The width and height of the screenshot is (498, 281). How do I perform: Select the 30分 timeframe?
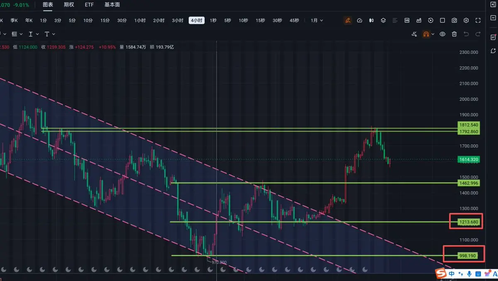pos(122,20)
